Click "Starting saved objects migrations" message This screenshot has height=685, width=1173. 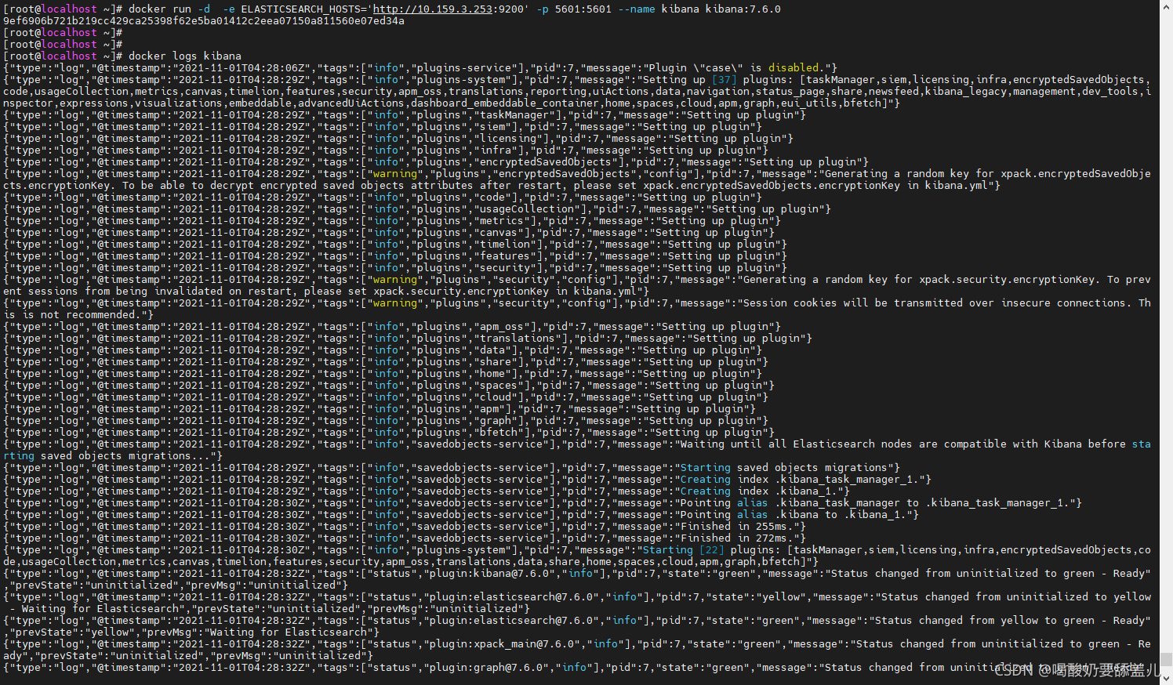click(x=785, y=468)
